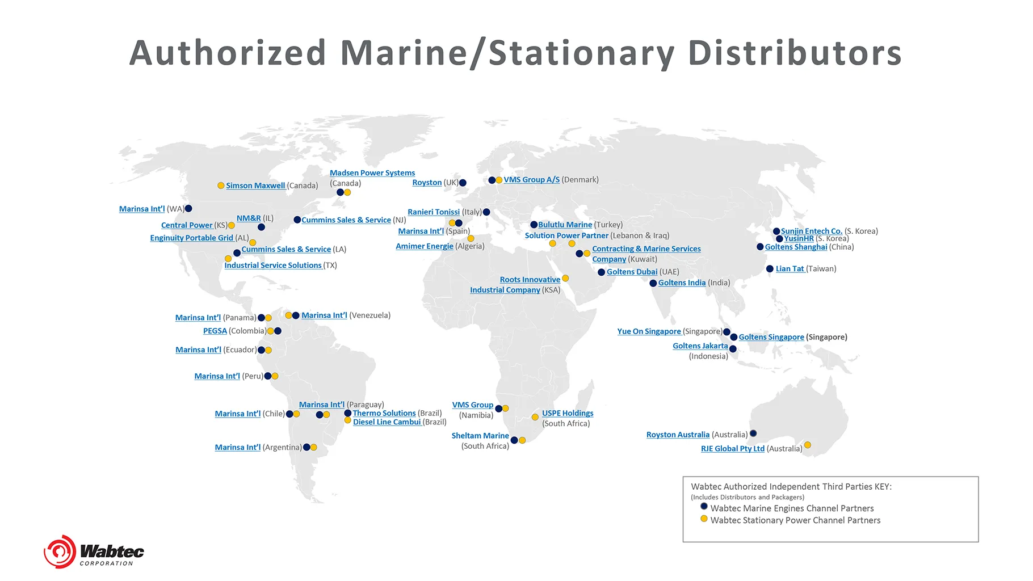This screenshot has height=581, width=1033.
Task: Visit the Sheltam Marine link
Action: (x=480, y=436)
